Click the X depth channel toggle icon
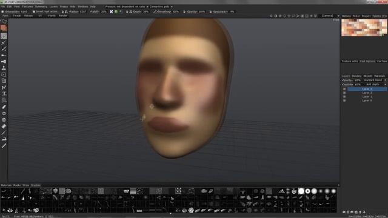 pyautogui.click(x=112, y=12)
